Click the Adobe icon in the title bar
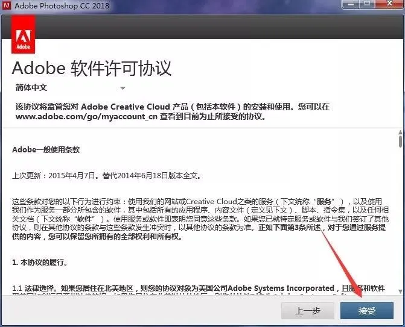405x327 pixels. [x=6, y=5]
